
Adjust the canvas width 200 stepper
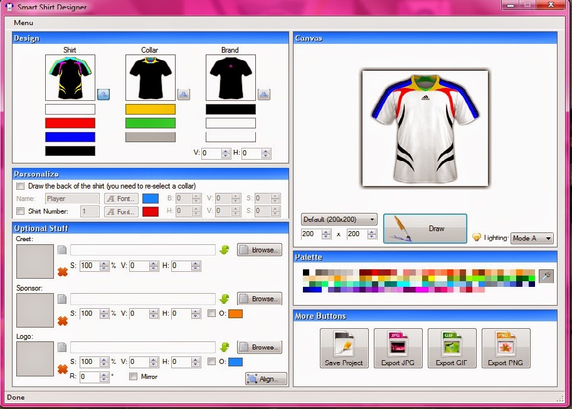[x=326, y=234]
